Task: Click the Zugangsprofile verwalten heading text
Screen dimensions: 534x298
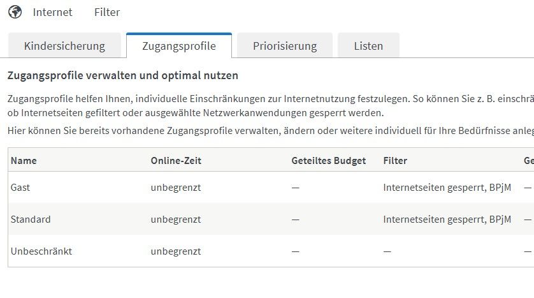Action: point(122,75)
